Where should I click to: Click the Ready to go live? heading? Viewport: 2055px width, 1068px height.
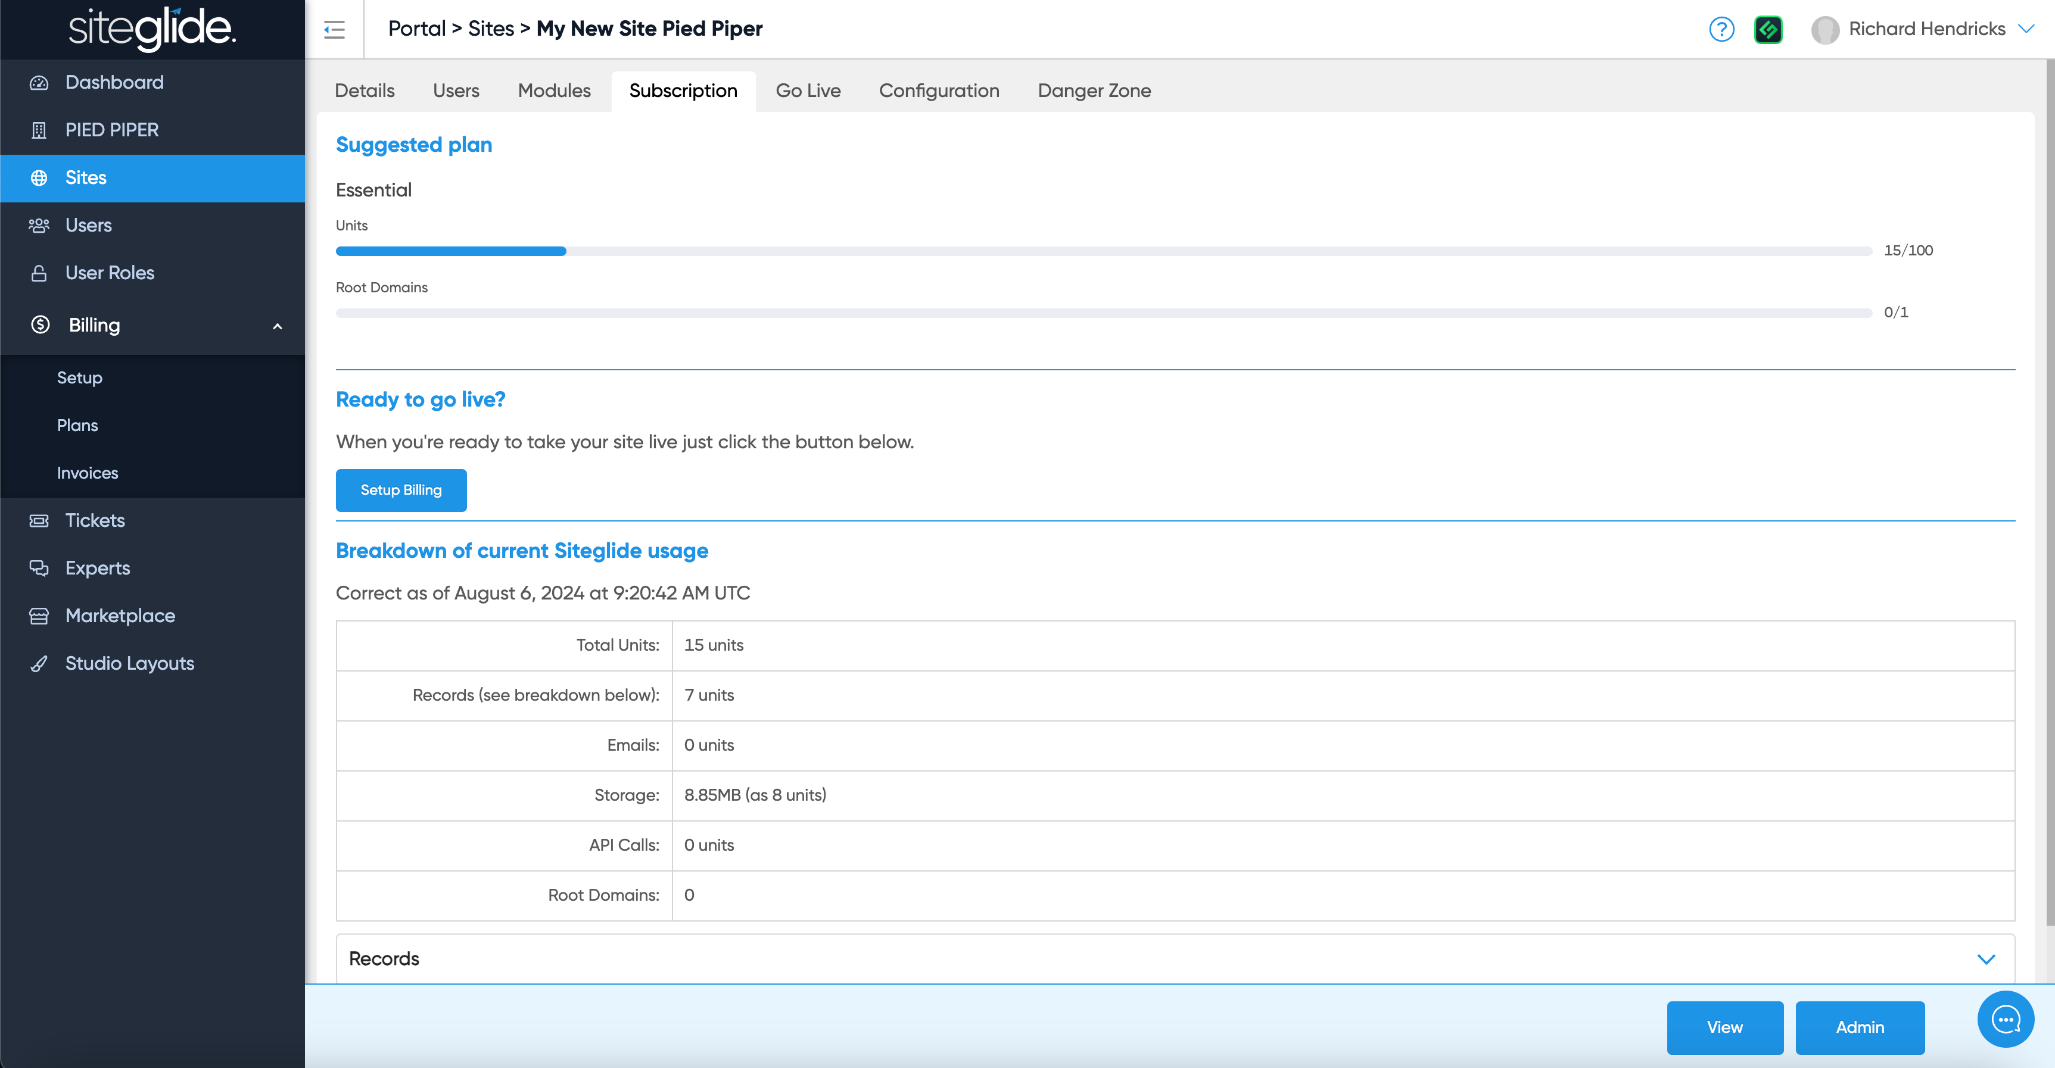click(x=421, y=400)
